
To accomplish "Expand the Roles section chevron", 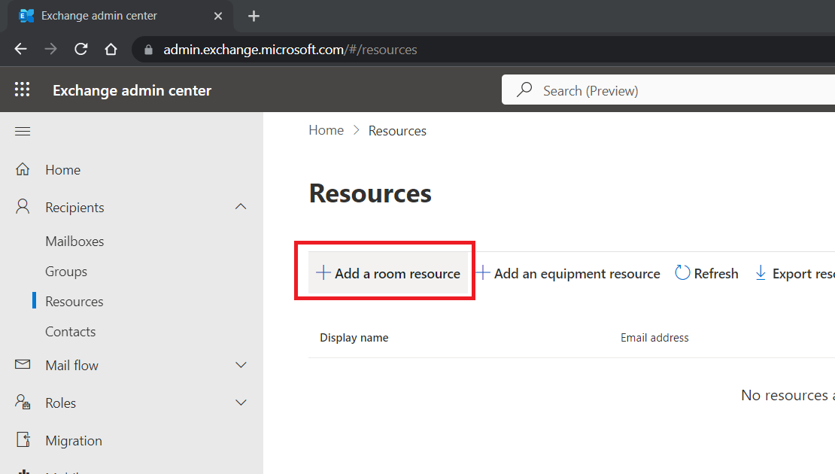I will [241, 403].
